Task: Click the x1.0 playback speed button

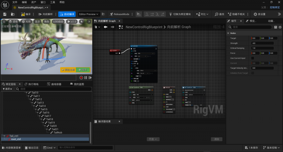Action: point(72,22)
